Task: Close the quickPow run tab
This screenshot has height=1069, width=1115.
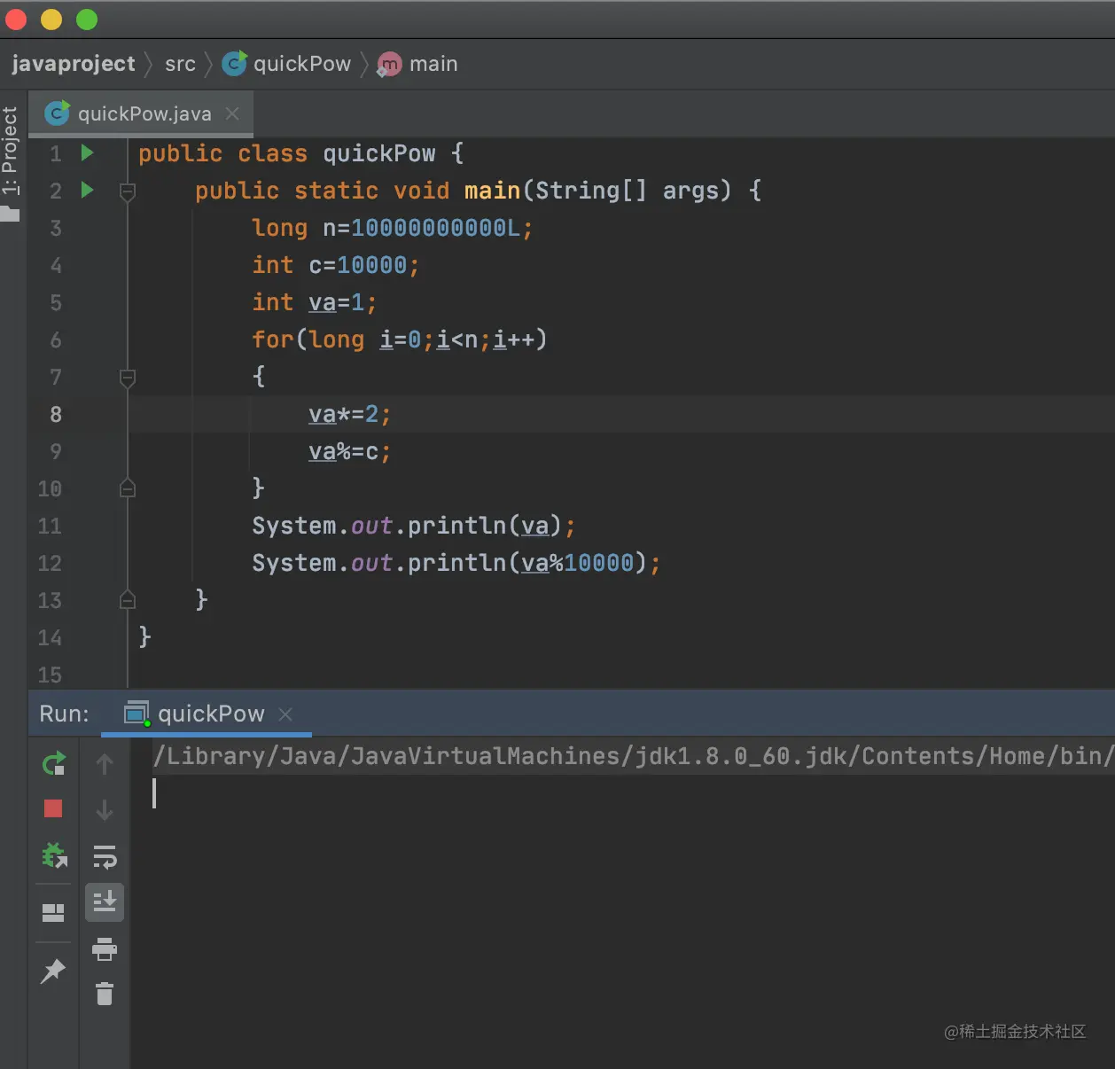Action: click(x=285, y=714)
